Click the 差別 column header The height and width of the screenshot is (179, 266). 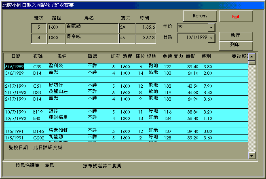pyautogui.click(x=206, y=56)
